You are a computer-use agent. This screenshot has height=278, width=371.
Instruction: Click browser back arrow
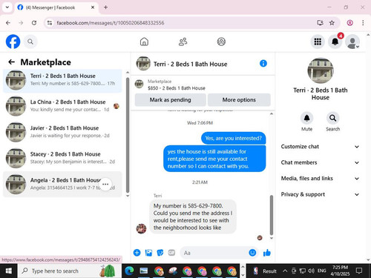(8, 23)
